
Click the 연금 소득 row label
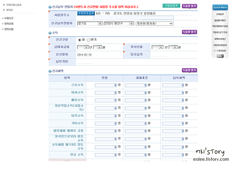tap(77, 155)
